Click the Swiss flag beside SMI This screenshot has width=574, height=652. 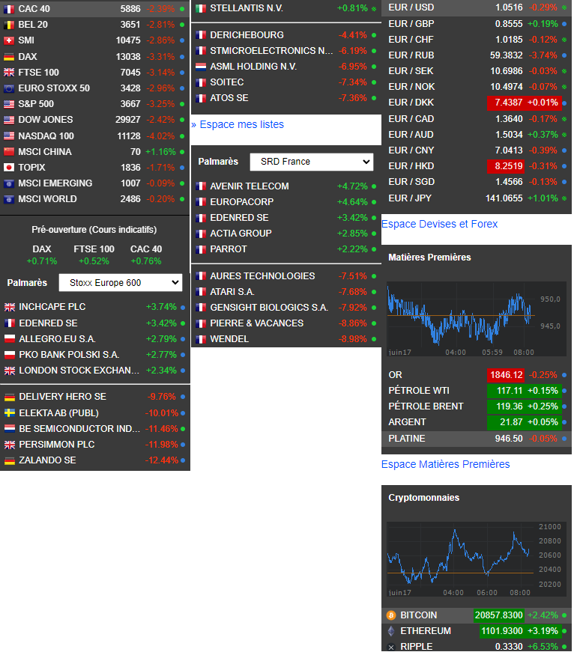pyautogui.click(x=9, y=40)
